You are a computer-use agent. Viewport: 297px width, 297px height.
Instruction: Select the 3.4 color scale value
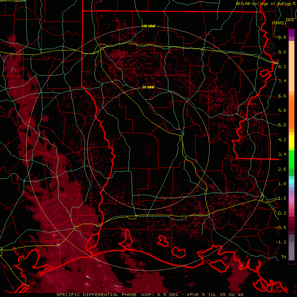(x=282, y=154)
